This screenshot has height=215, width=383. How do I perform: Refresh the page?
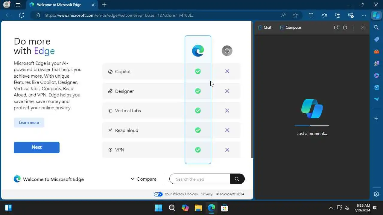[22, 15]
